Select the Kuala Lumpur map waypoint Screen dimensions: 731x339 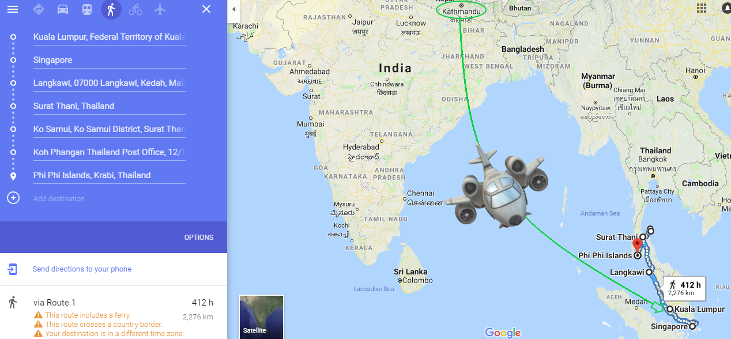coord(670,310)
